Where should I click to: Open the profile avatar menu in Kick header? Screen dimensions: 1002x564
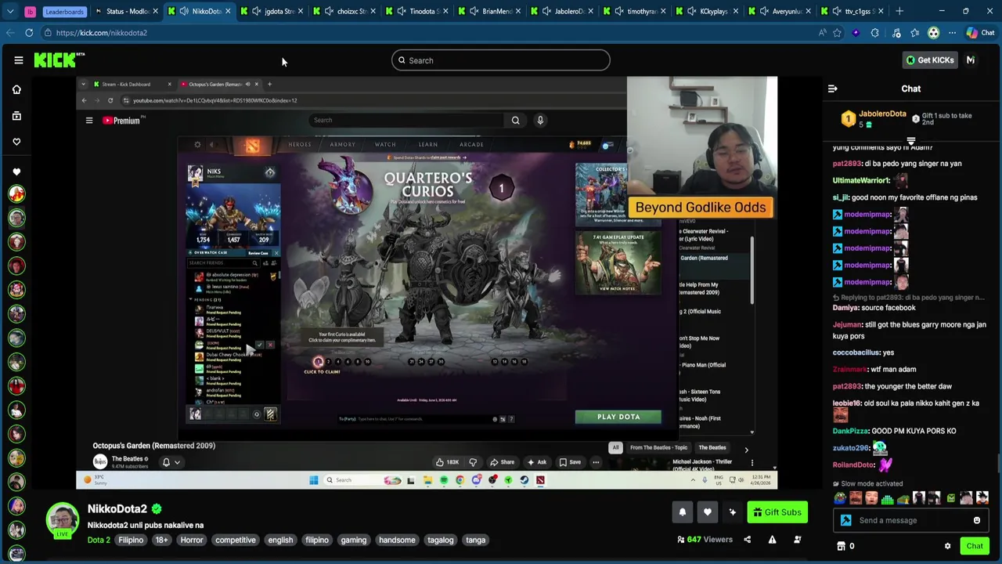pos(971,60)
